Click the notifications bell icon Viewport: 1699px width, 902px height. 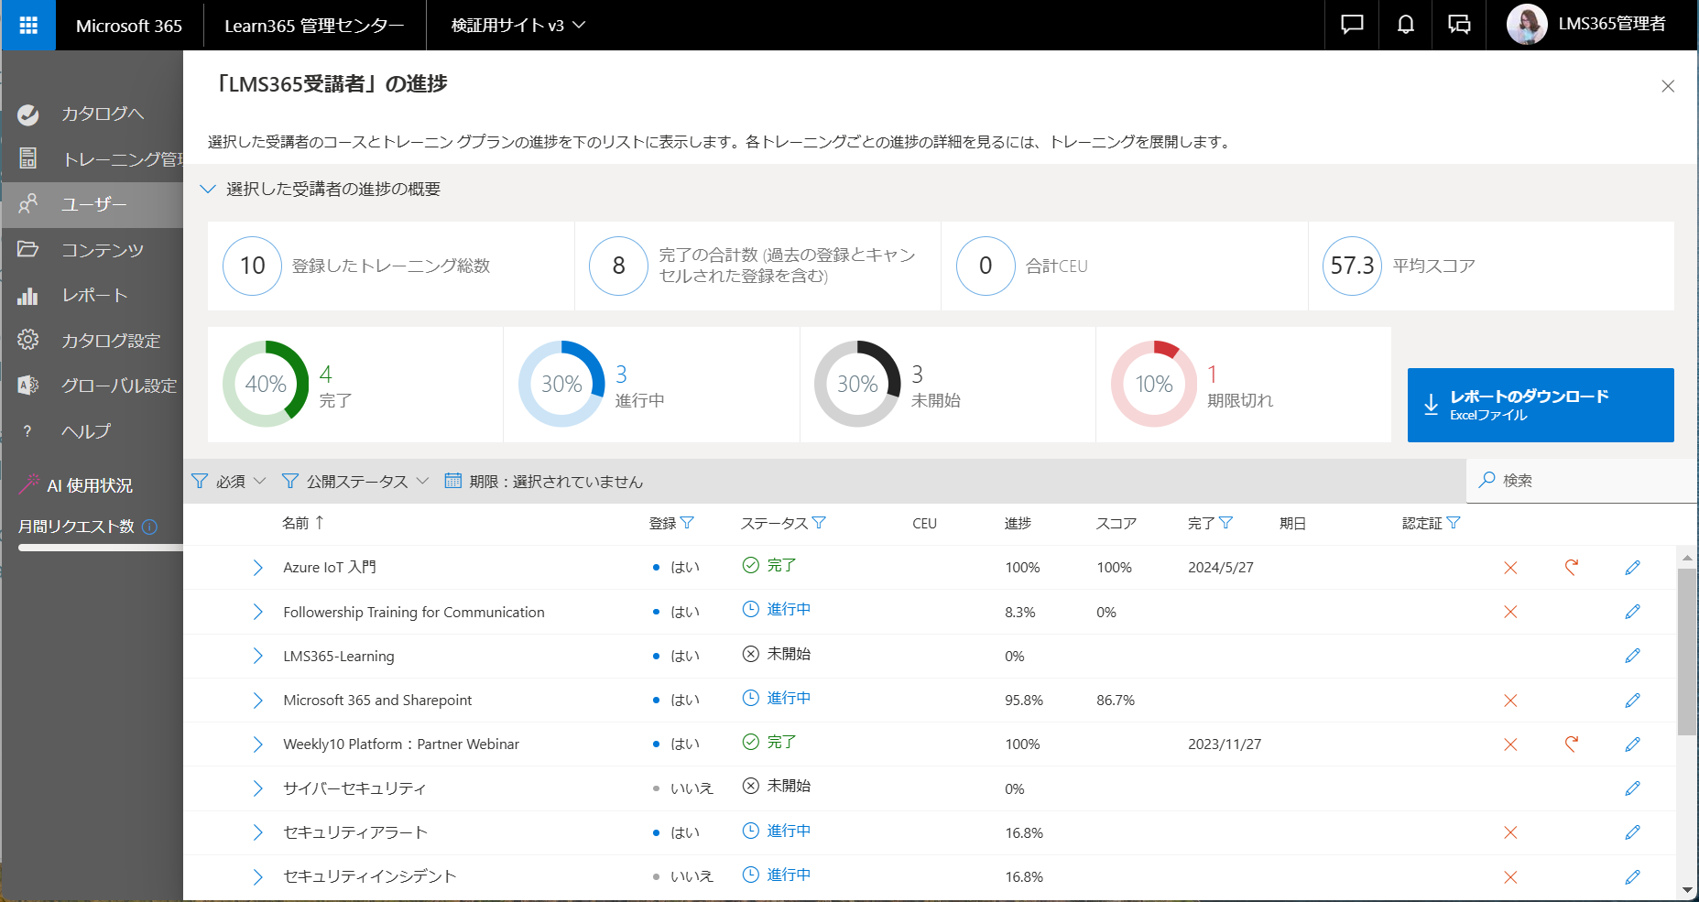1405,25
